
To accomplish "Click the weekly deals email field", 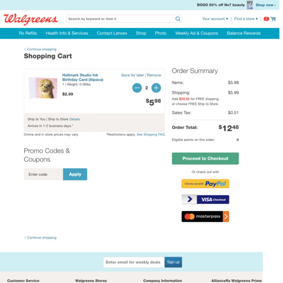I will click(134, 262).
